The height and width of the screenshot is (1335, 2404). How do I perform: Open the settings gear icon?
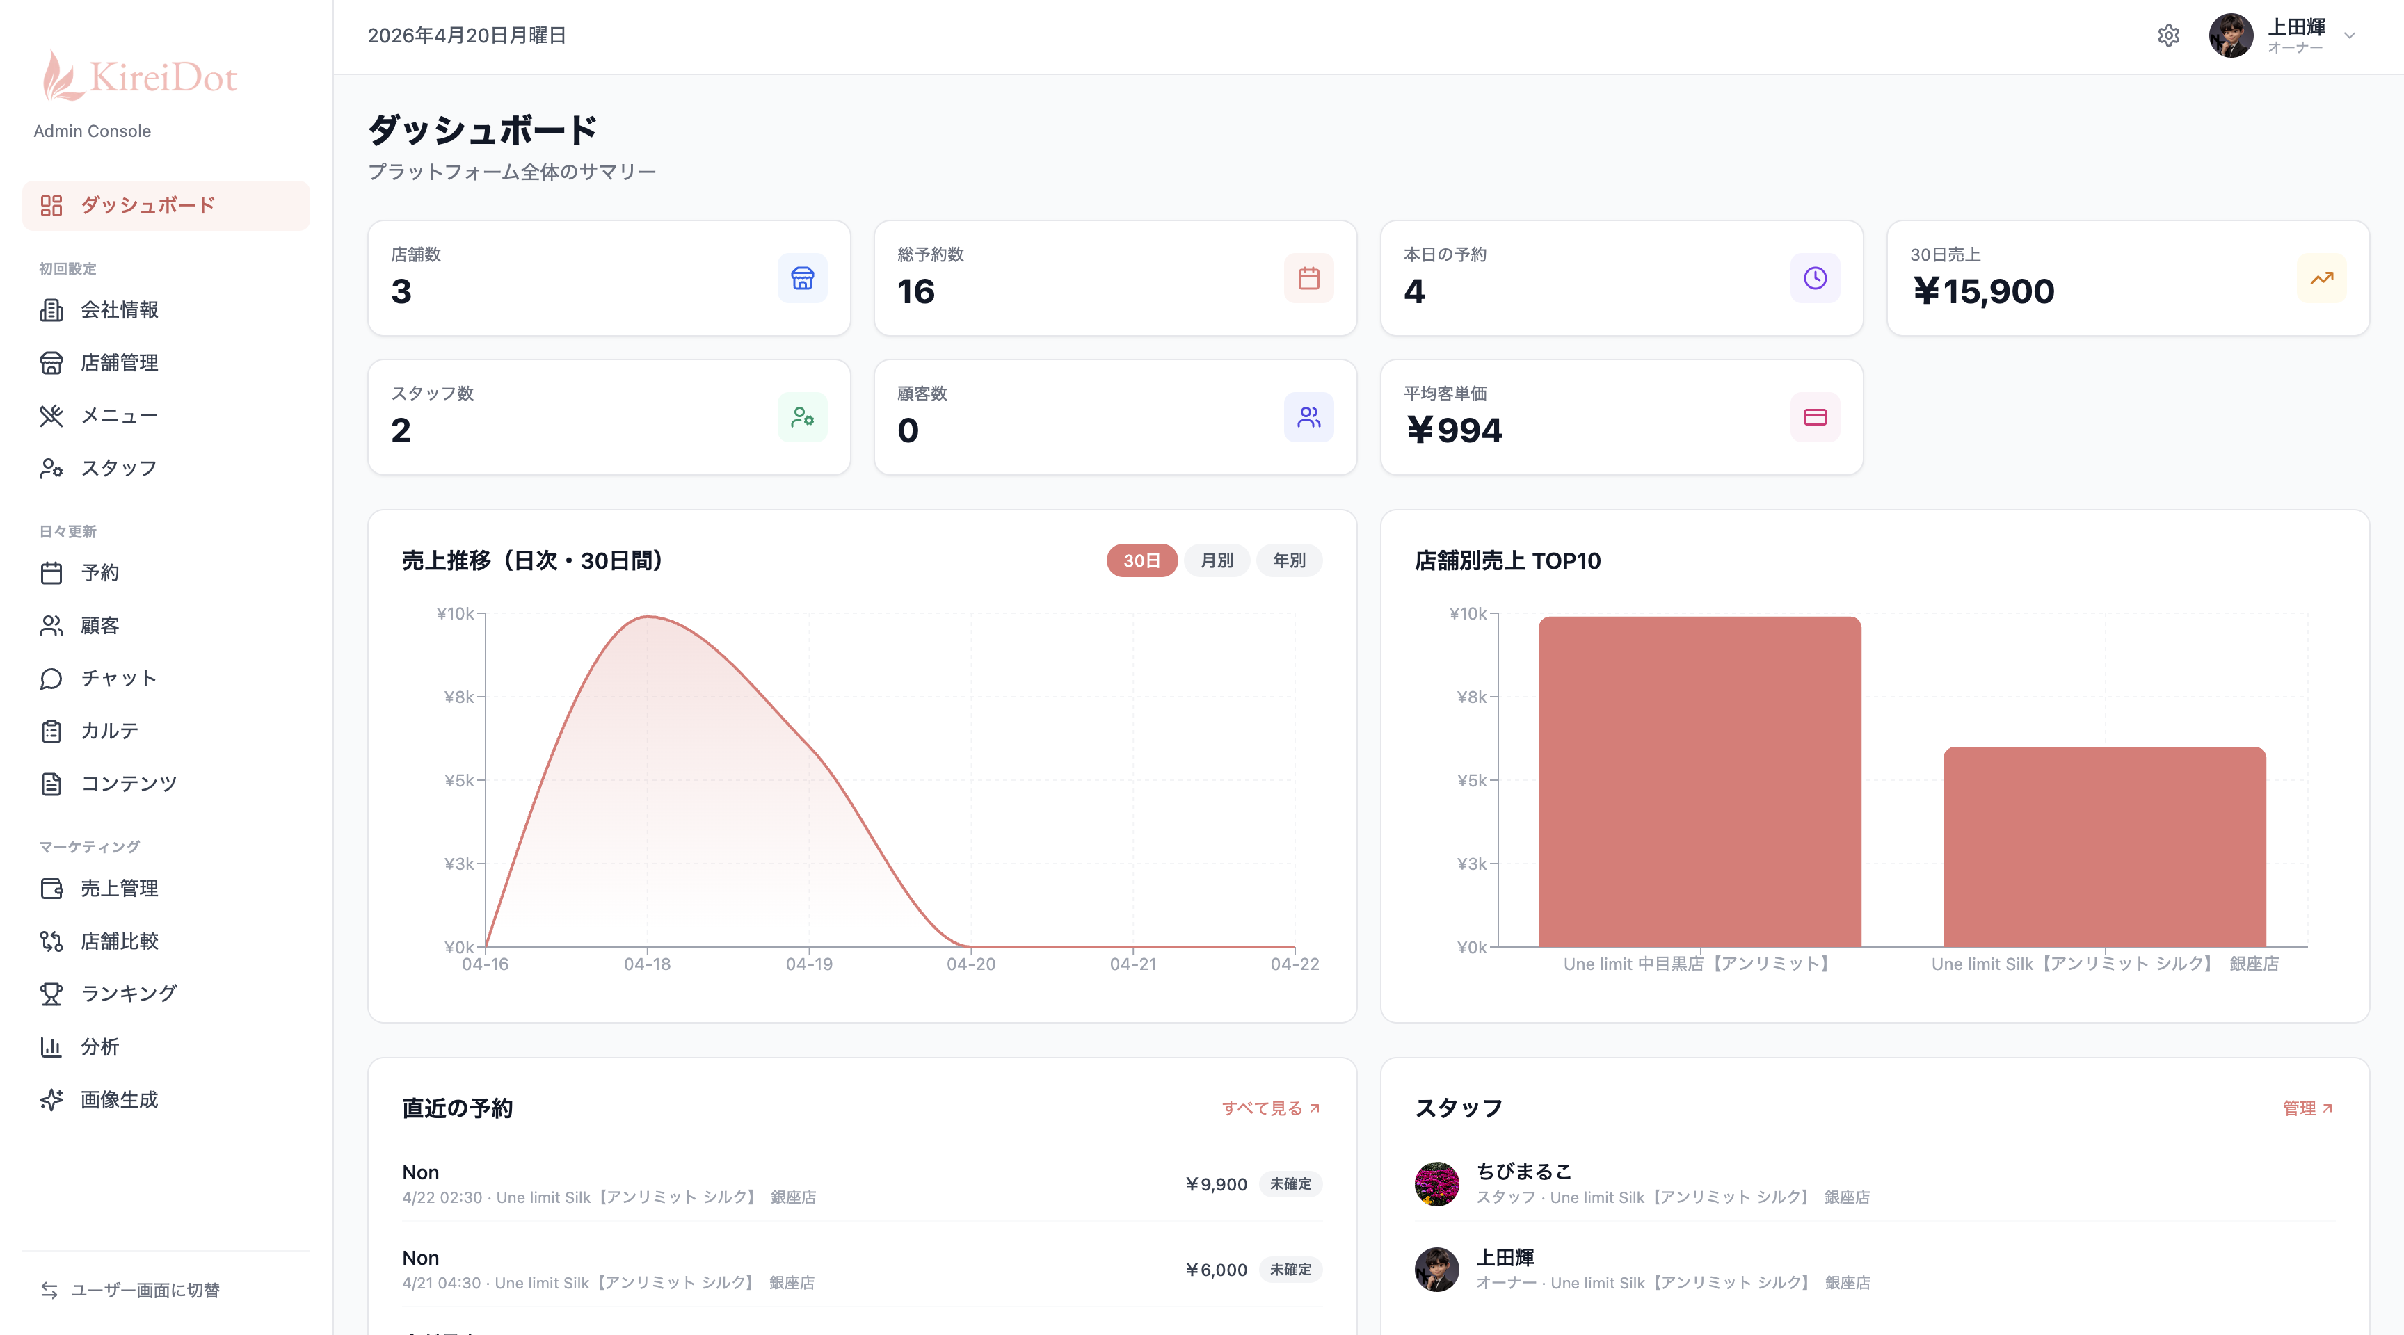coord(2168,35)
